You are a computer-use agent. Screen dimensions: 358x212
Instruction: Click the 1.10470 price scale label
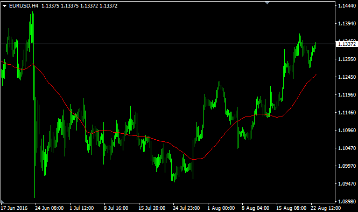(x=347, y=148)
